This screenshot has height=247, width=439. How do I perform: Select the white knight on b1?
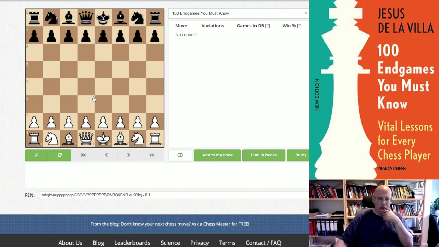click(51, 138)
